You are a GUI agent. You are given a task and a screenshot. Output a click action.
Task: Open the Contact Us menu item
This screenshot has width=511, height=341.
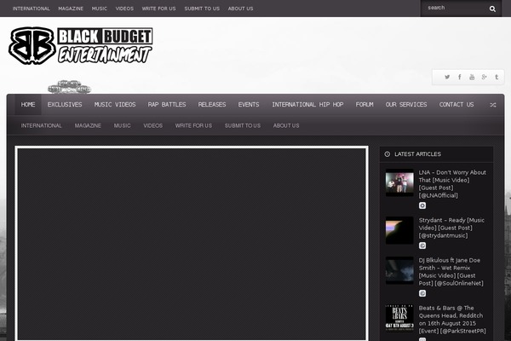point(456,104)
